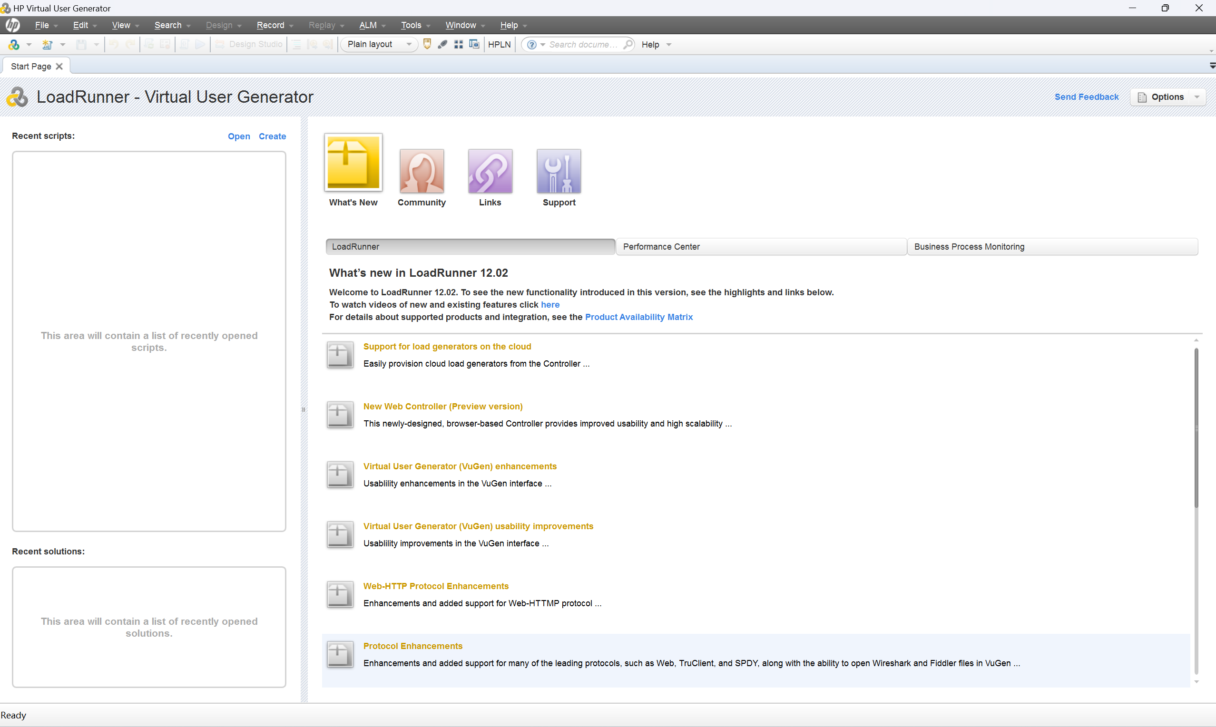Screen dimensions: 1216x727
Task: Expand the Plain layout dropdown
Action: [x=408, y=45]
